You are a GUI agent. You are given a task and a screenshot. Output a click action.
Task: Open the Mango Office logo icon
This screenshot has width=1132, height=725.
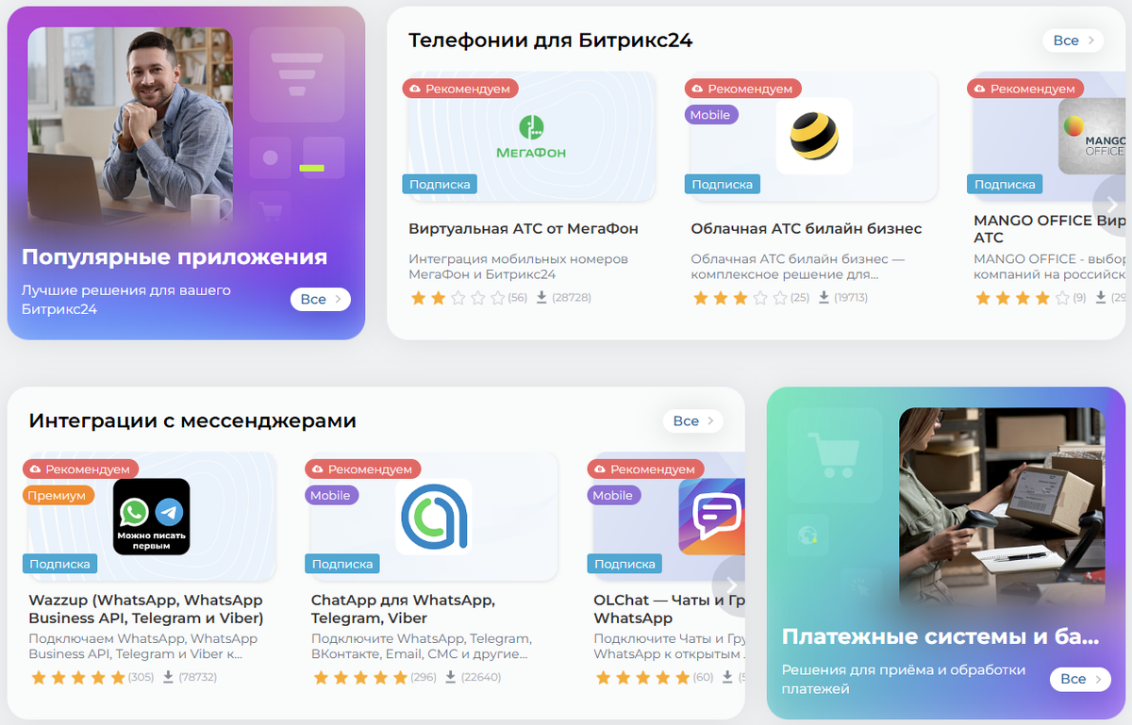[1092, 136]
